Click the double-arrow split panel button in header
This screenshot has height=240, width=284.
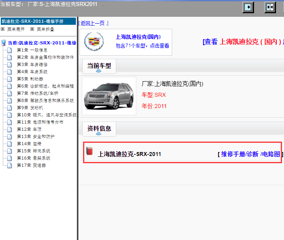270,7
